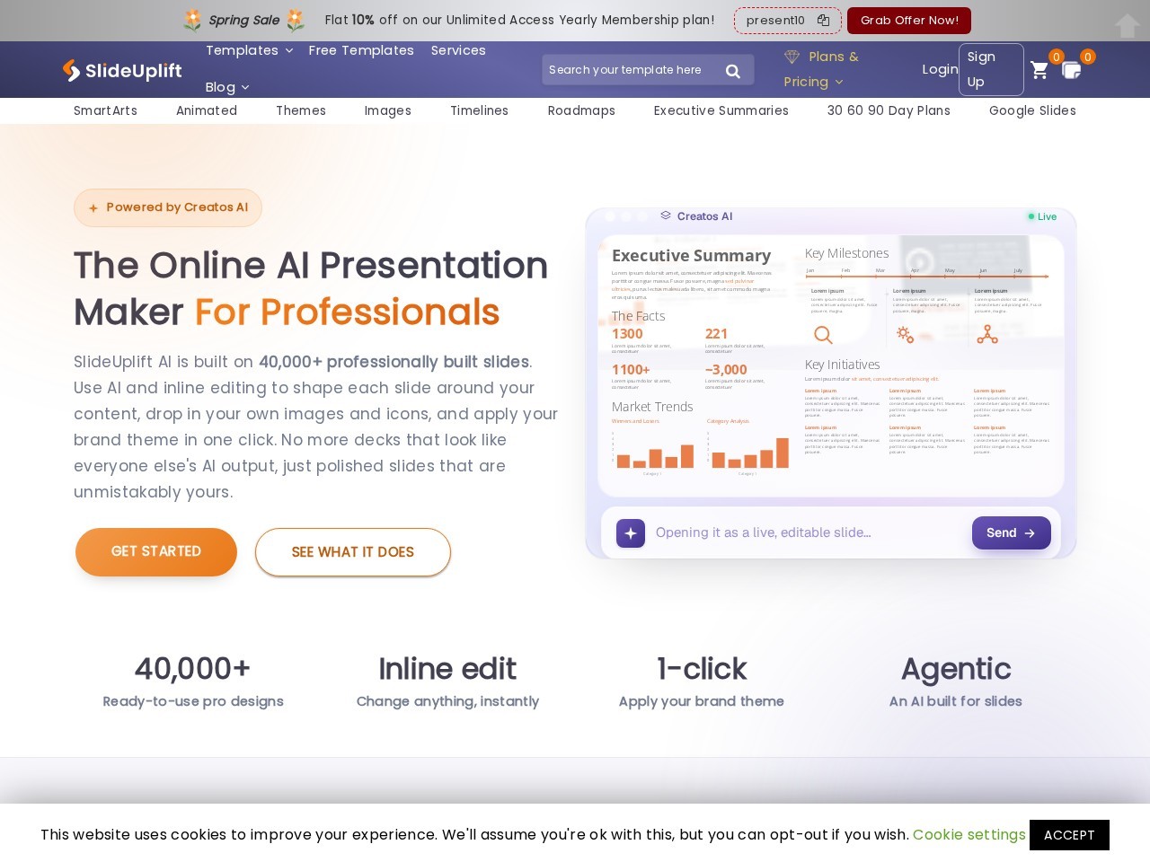Click the SEE WHAT IT DOES button

point(353,552)
